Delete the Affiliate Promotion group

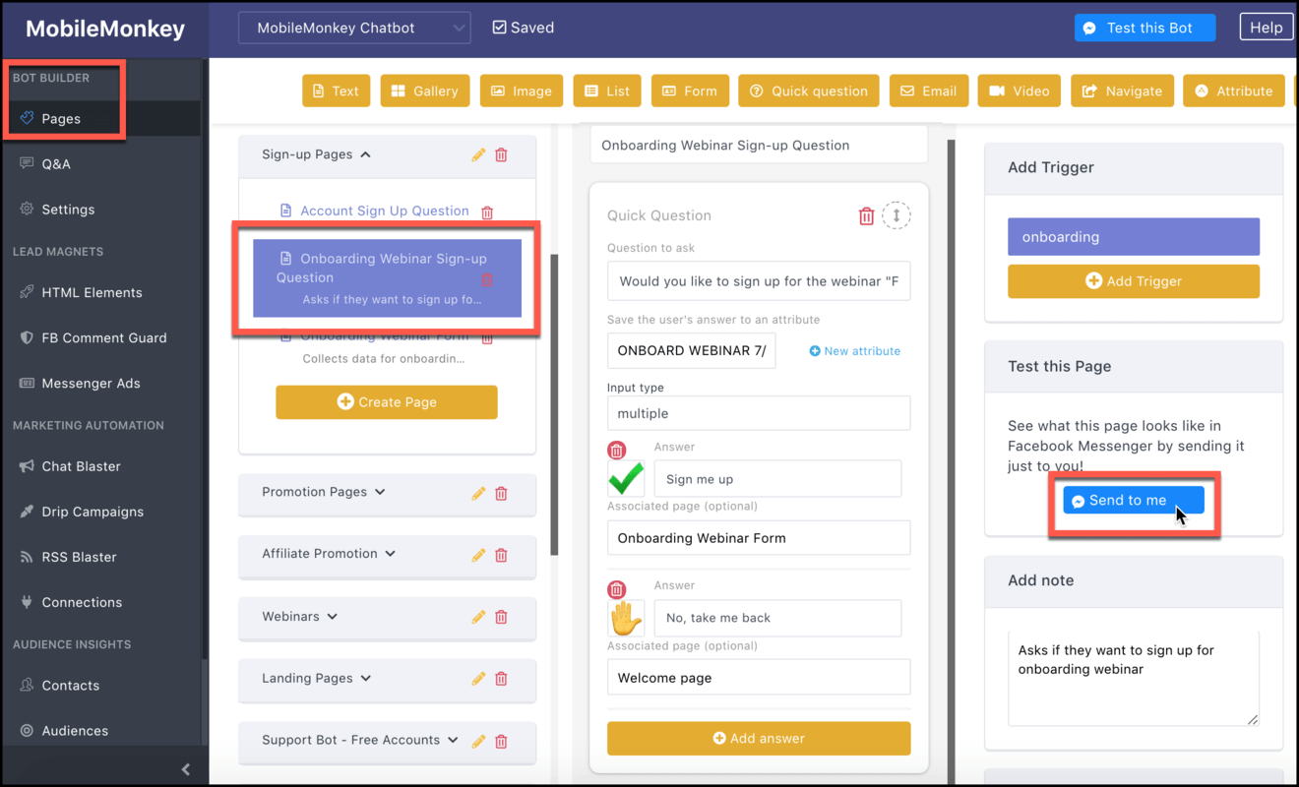click(x=501, y=555)
